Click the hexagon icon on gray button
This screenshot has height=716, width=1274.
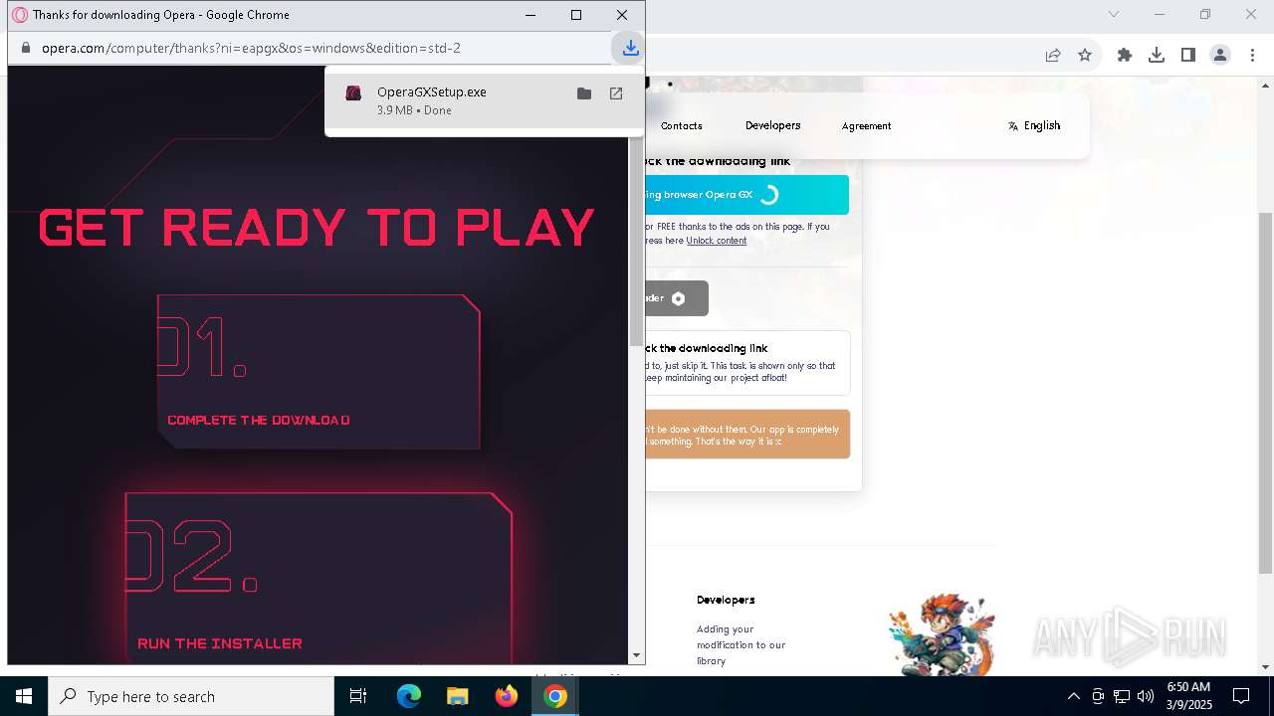(678, 298)
